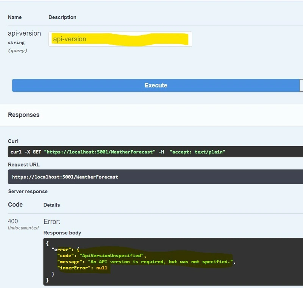
Task: Click the Error: text in Details
Action: (52, 222)
